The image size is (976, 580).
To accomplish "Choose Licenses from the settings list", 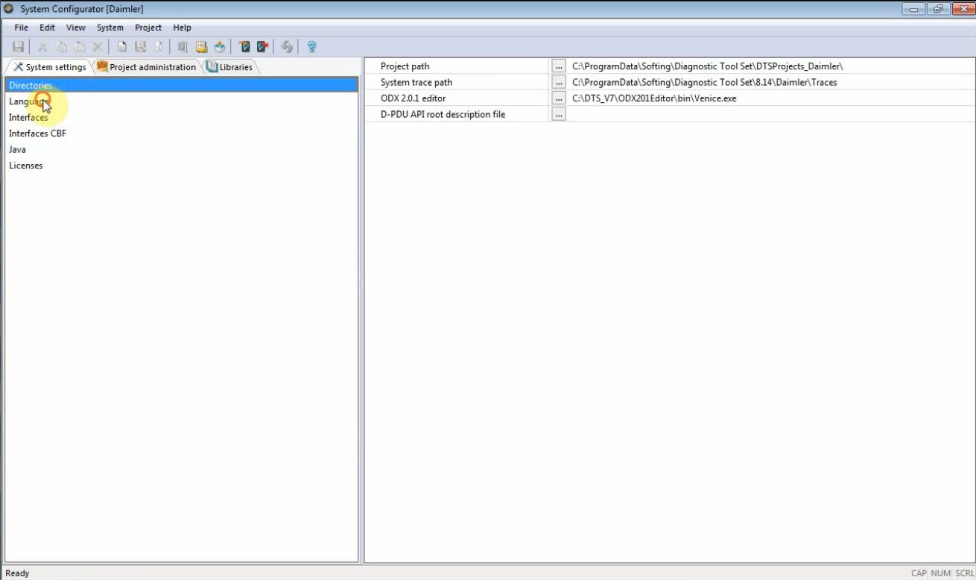I will tap(26, 166).
